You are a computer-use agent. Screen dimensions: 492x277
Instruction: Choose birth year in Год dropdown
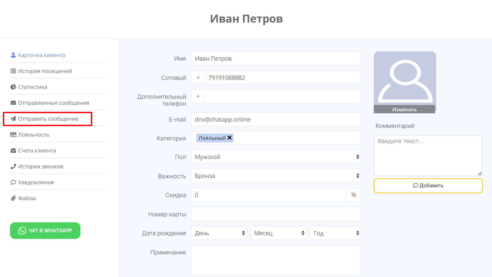point(335,233)
